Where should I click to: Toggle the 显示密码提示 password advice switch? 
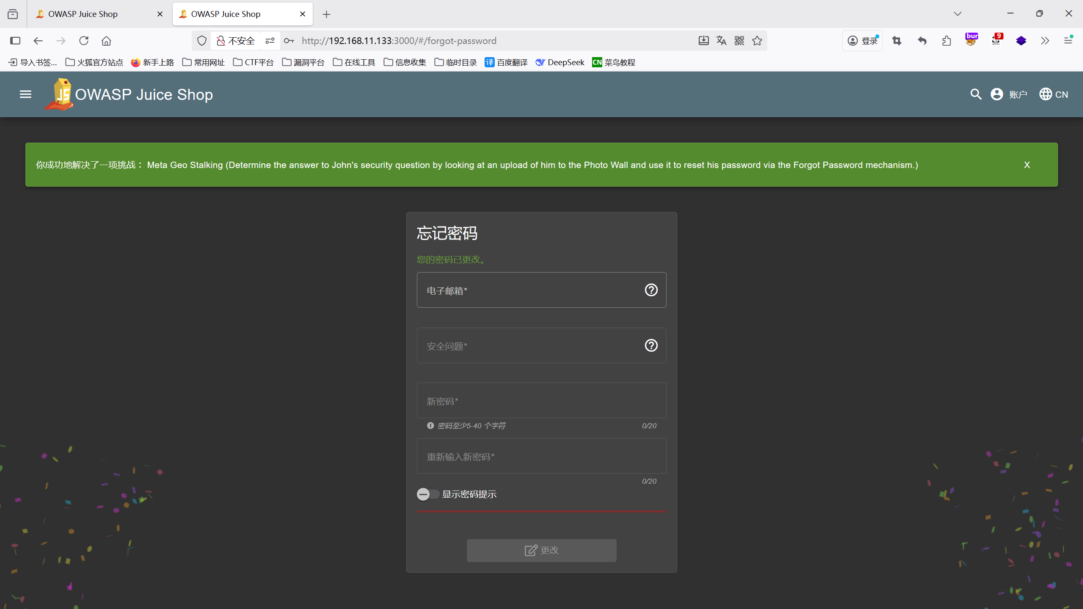pos(427,494)
